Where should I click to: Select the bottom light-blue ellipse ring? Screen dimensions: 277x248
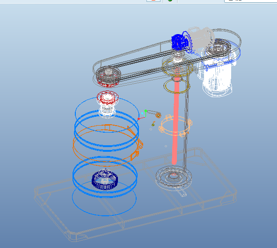104,198
